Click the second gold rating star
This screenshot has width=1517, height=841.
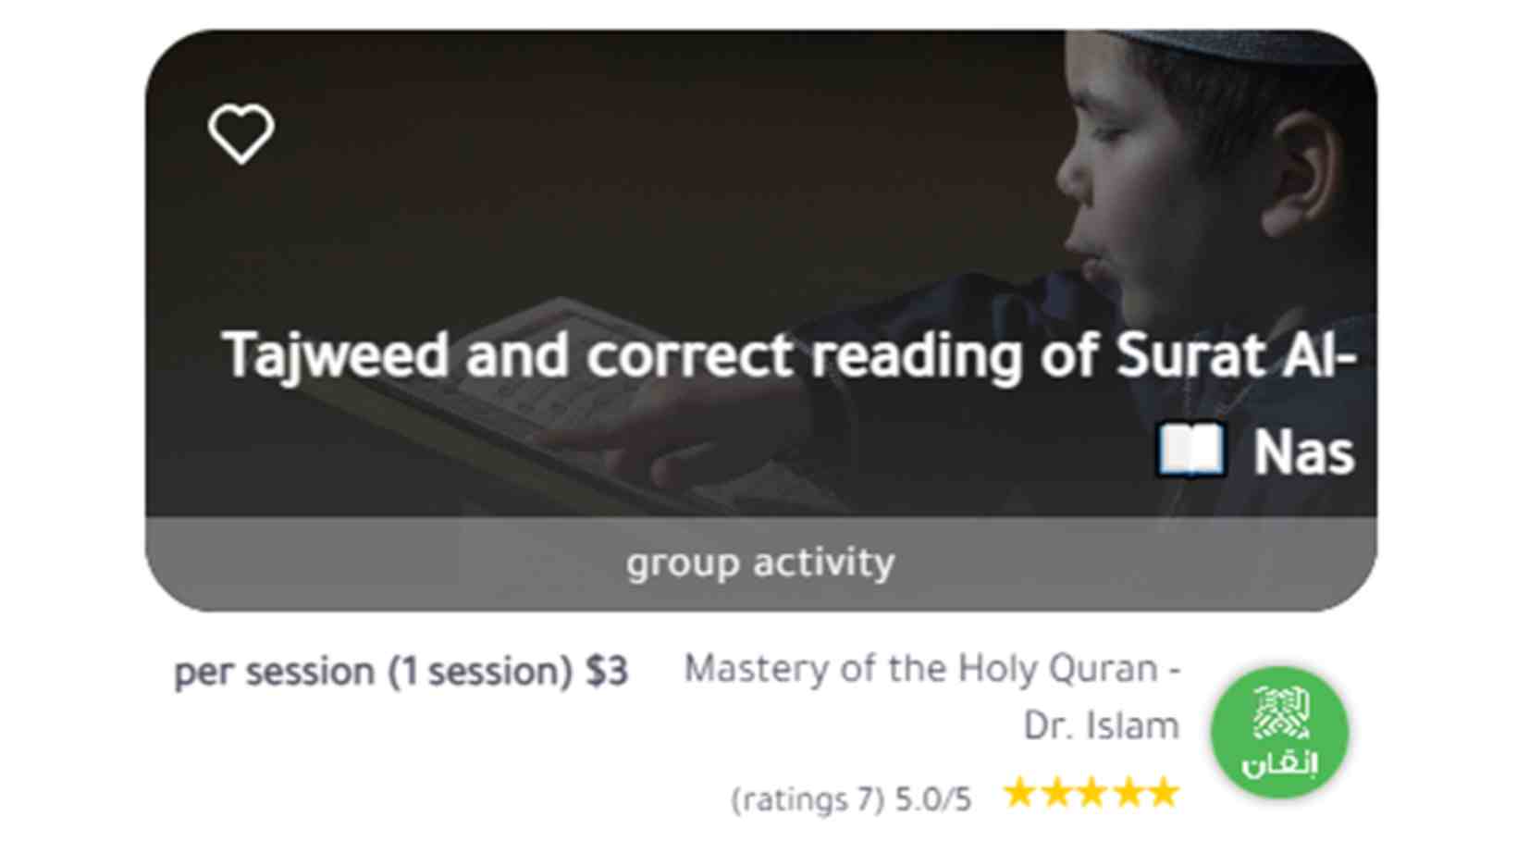click(x=1055, y=793)
